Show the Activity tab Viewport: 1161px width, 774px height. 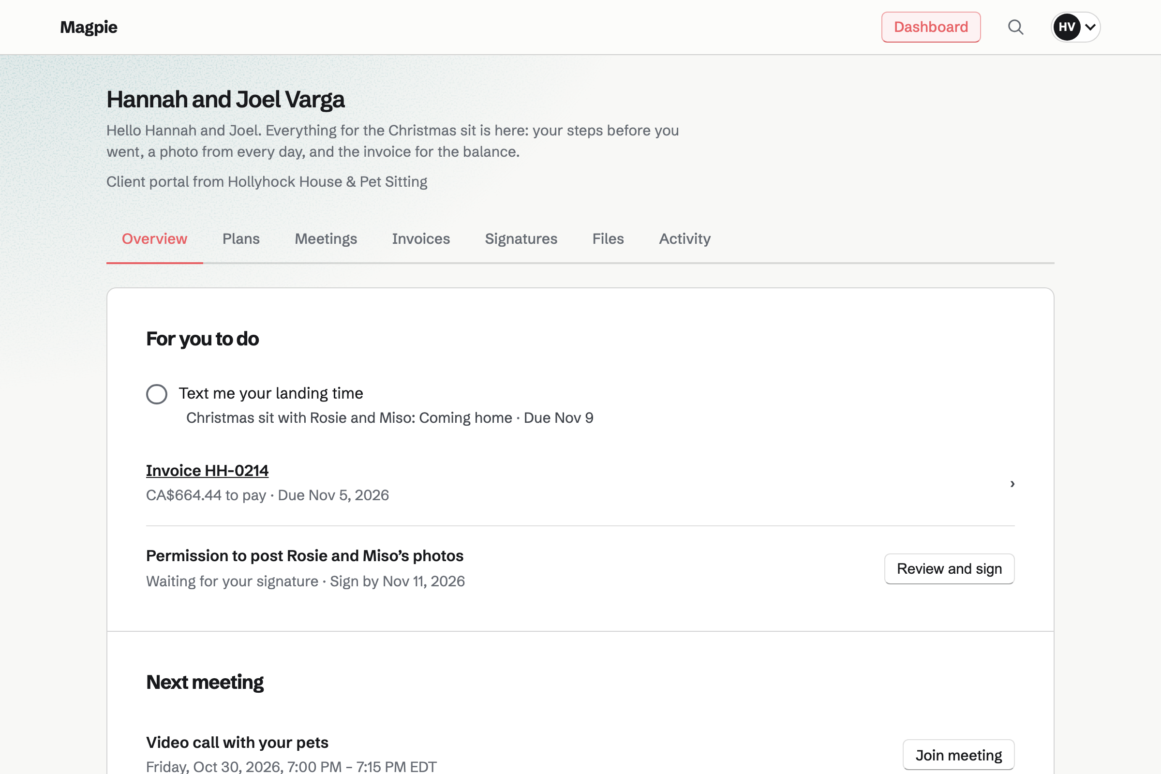685,239
